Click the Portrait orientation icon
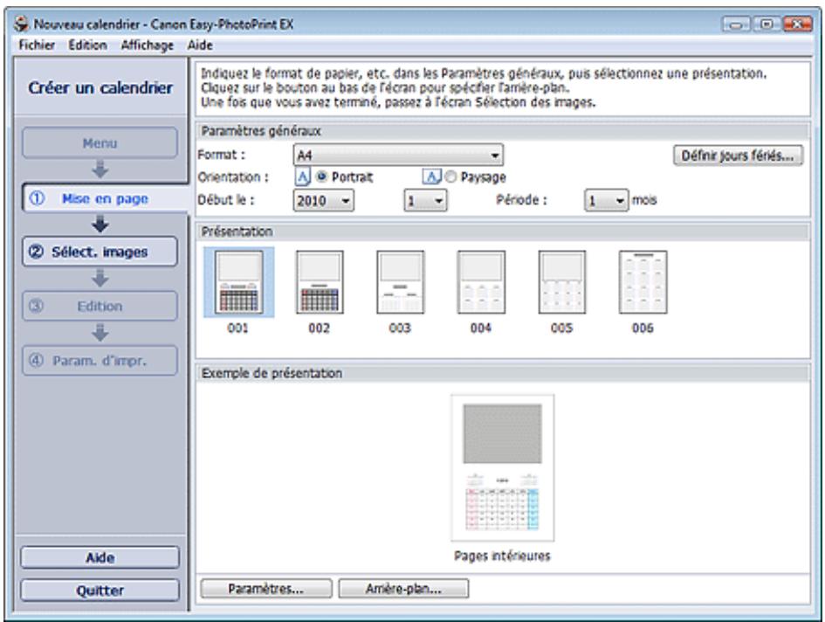The width and height of the screenshot is (825, 622). [303, 177]
